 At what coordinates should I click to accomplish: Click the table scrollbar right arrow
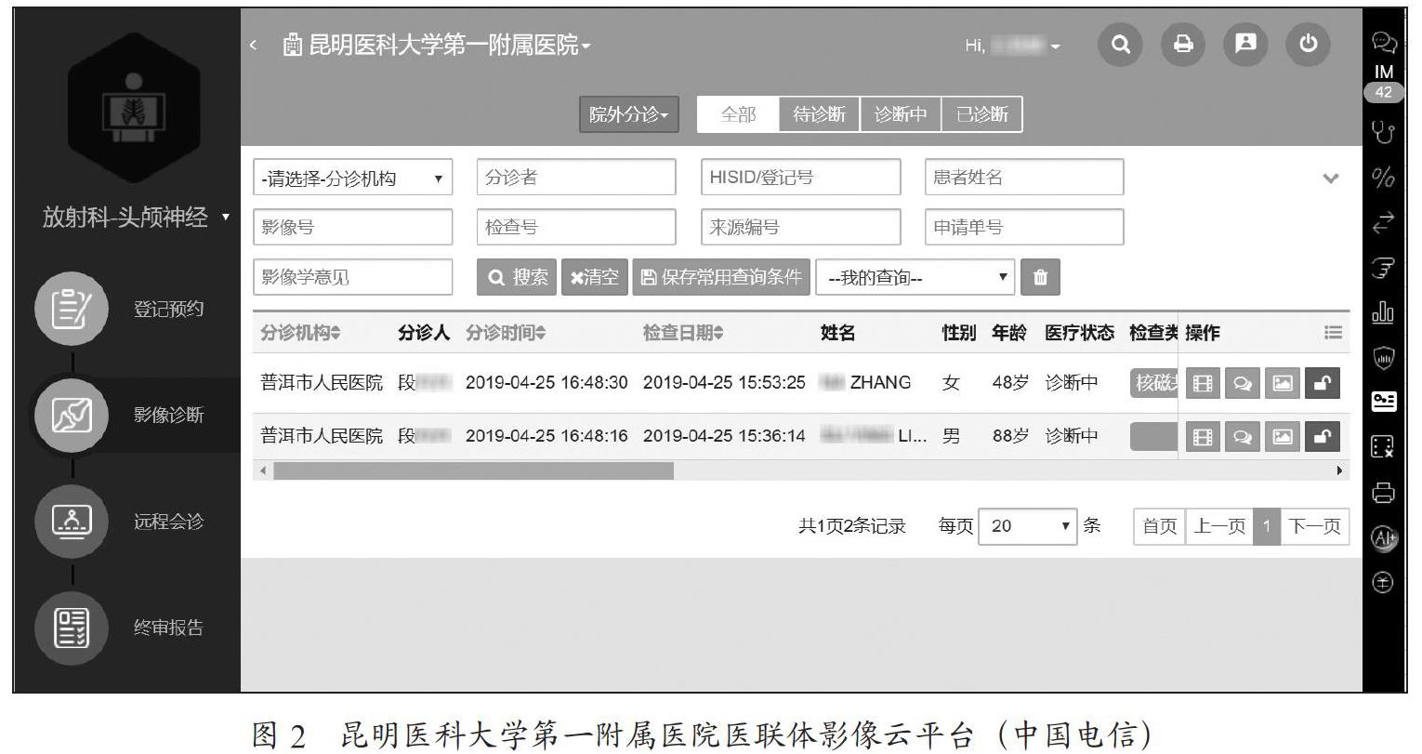(x=1339, y=471)
